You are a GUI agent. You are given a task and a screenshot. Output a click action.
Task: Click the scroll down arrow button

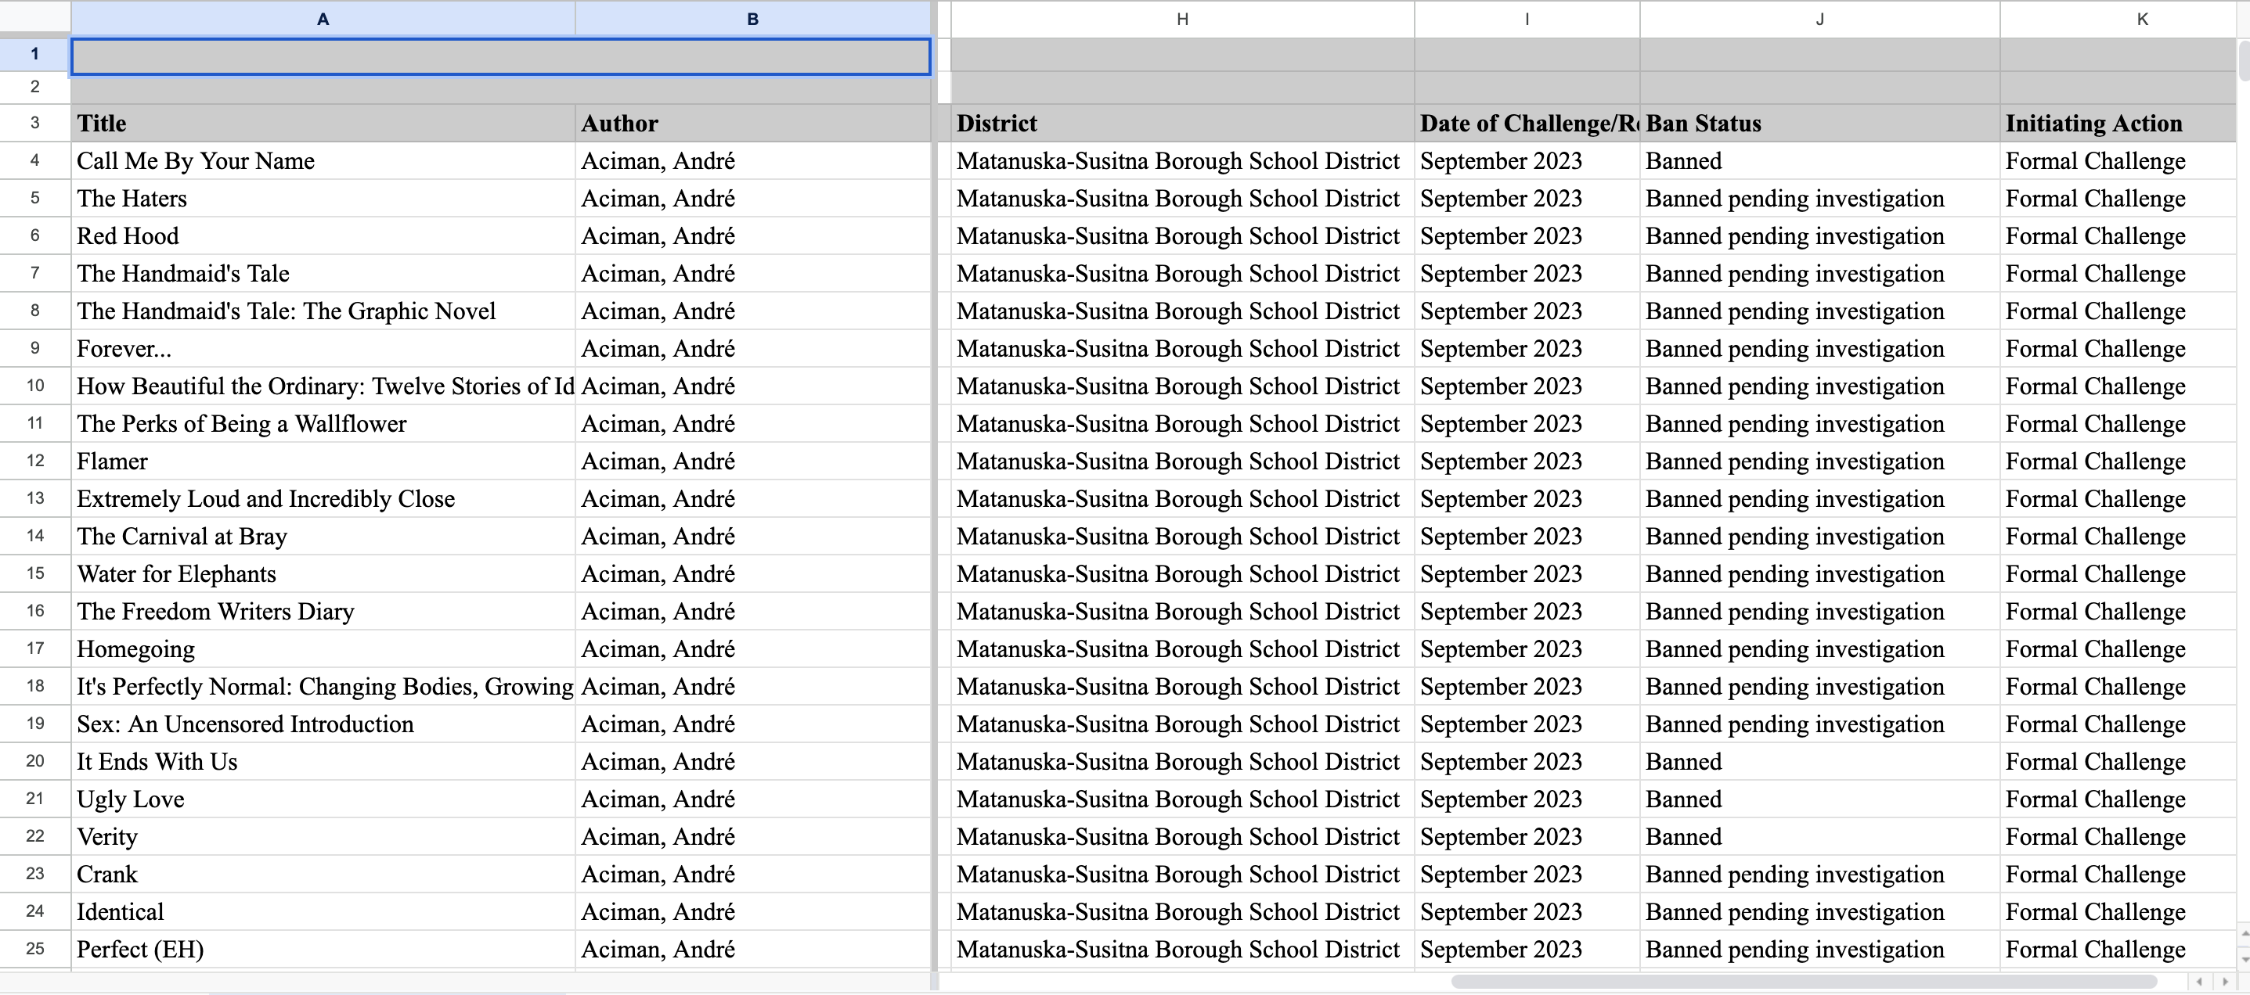[2244, 958]
